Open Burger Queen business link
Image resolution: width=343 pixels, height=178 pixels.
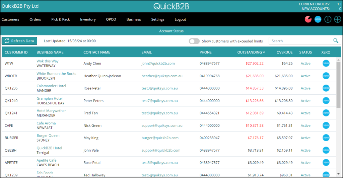(48, 136)
